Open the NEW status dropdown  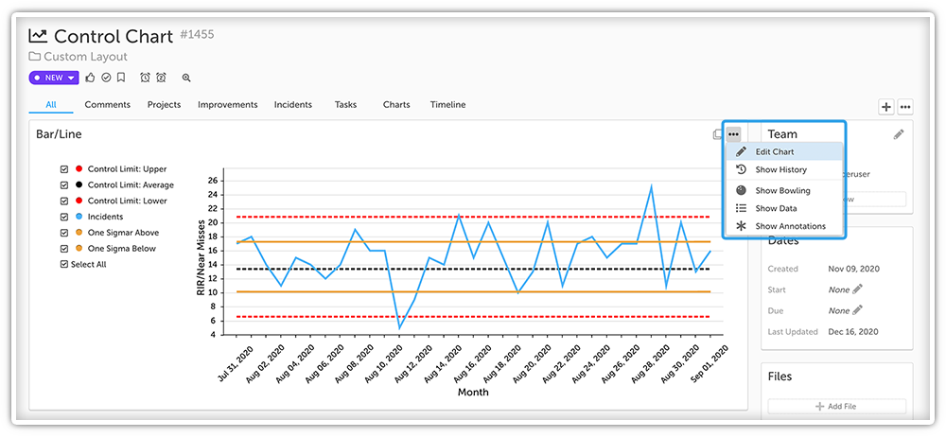coord(54,78)
